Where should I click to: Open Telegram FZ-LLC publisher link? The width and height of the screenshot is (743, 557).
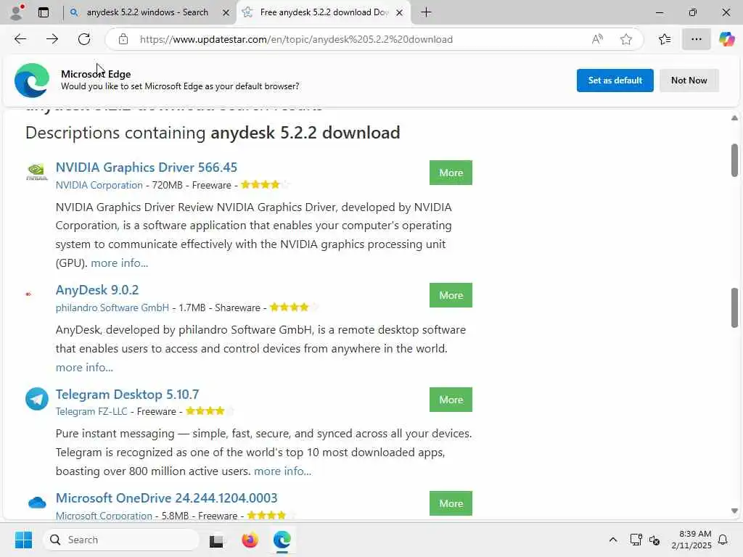tap(91, 412)
